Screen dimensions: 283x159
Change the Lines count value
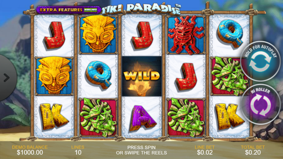(78, 152)
